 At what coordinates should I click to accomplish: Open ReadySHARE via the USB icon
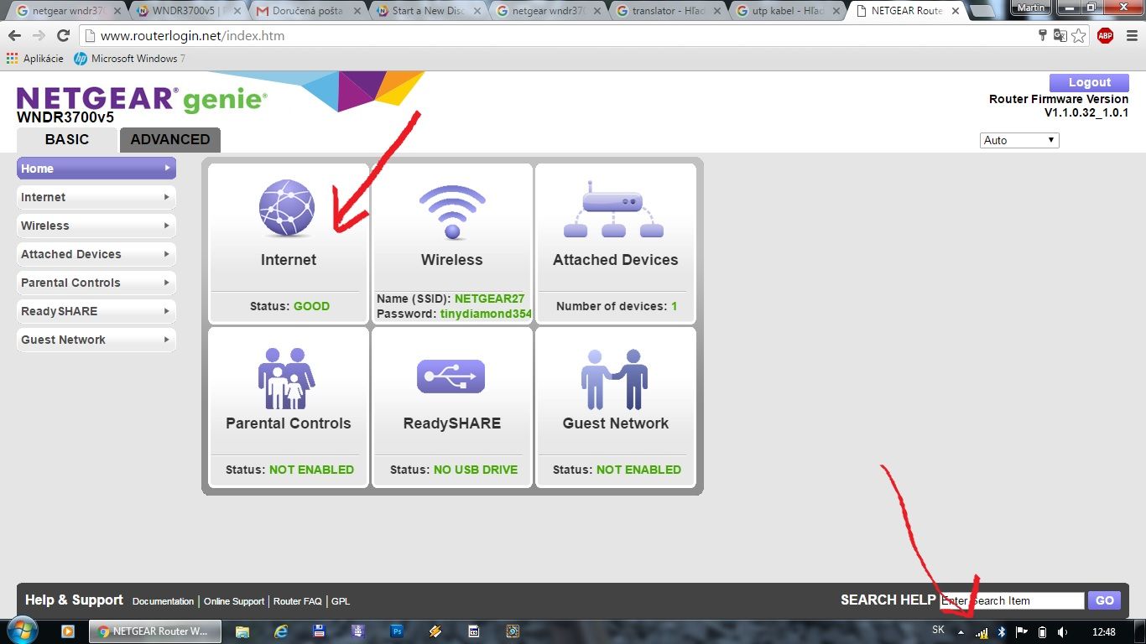[x=451, y=377]
